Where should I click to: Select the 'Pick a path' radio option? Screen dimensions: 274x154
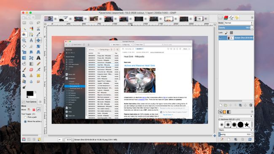(25, 117)
